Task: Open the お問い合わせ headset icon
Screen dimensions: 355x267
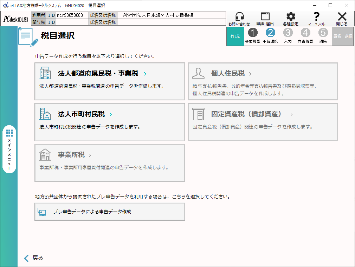Action: click(x=239, y=16)
